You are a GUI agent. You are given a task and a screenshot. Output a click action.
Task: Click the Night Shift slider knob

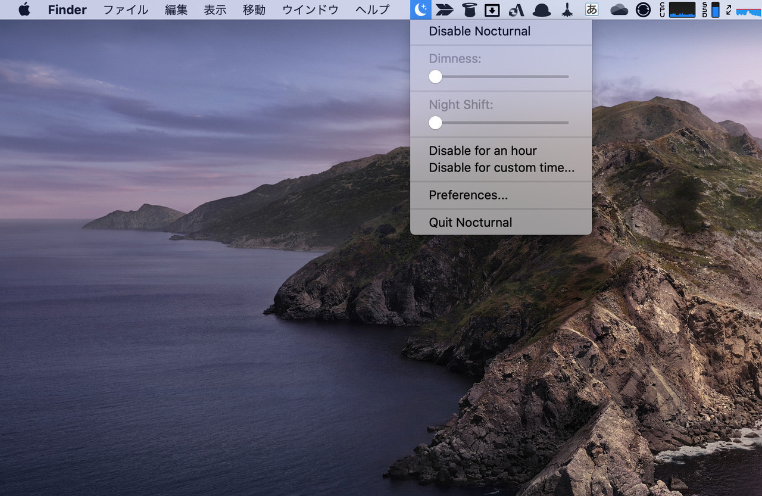(435, 123)
